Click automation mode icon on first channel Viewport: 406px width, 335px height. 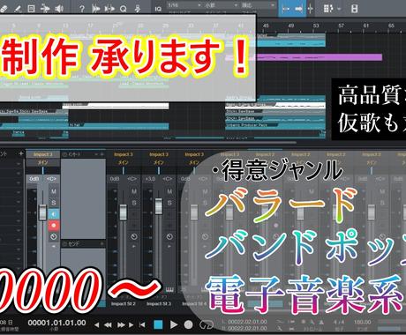(54, 237)
